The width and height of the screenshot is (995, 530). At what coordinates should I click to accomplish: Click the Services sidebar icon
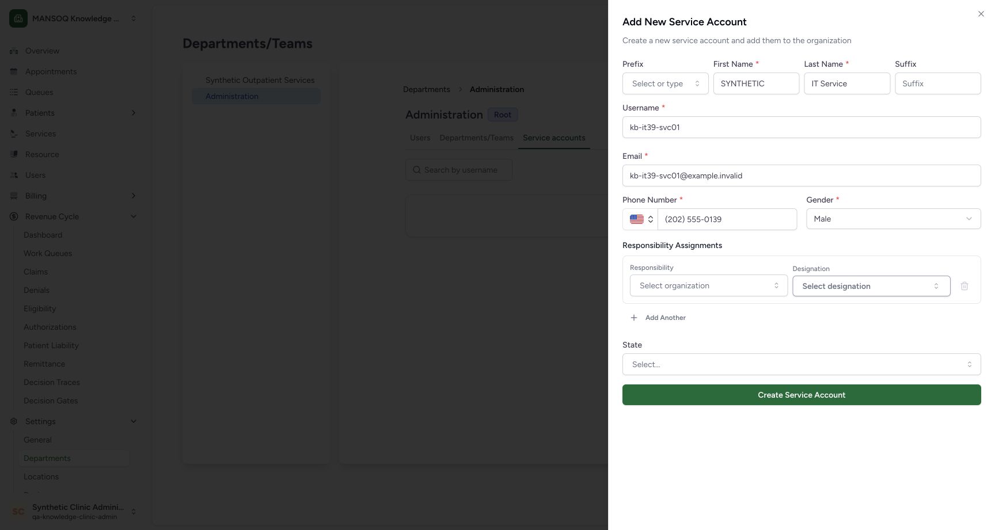click(x=14, y=134)
